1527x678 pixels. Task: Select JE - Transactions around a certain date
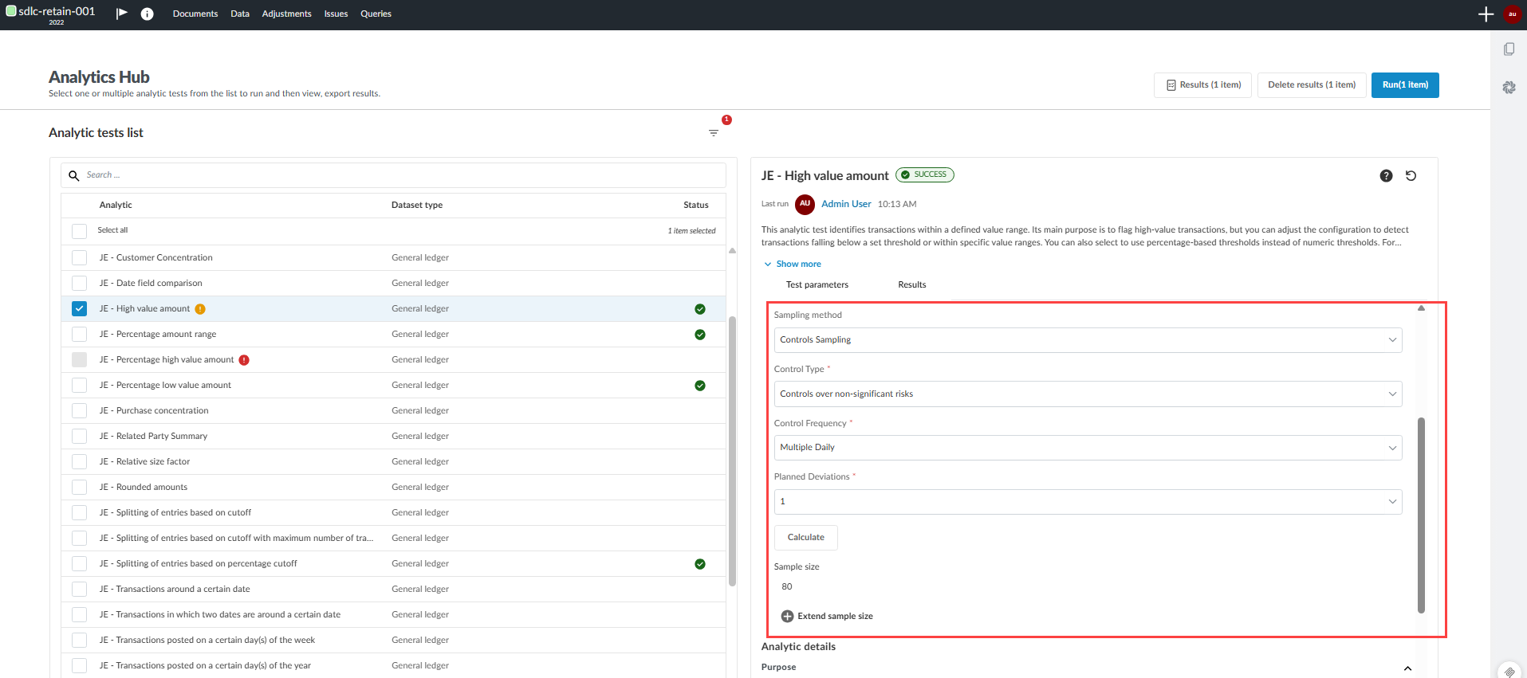point(393,590)
